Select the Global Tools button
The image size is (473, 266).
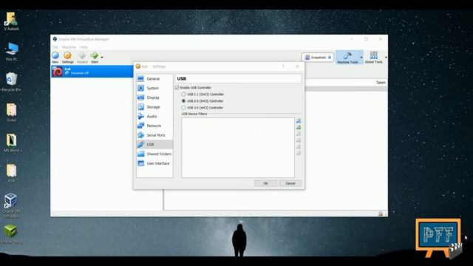click(x=373, y=58)
